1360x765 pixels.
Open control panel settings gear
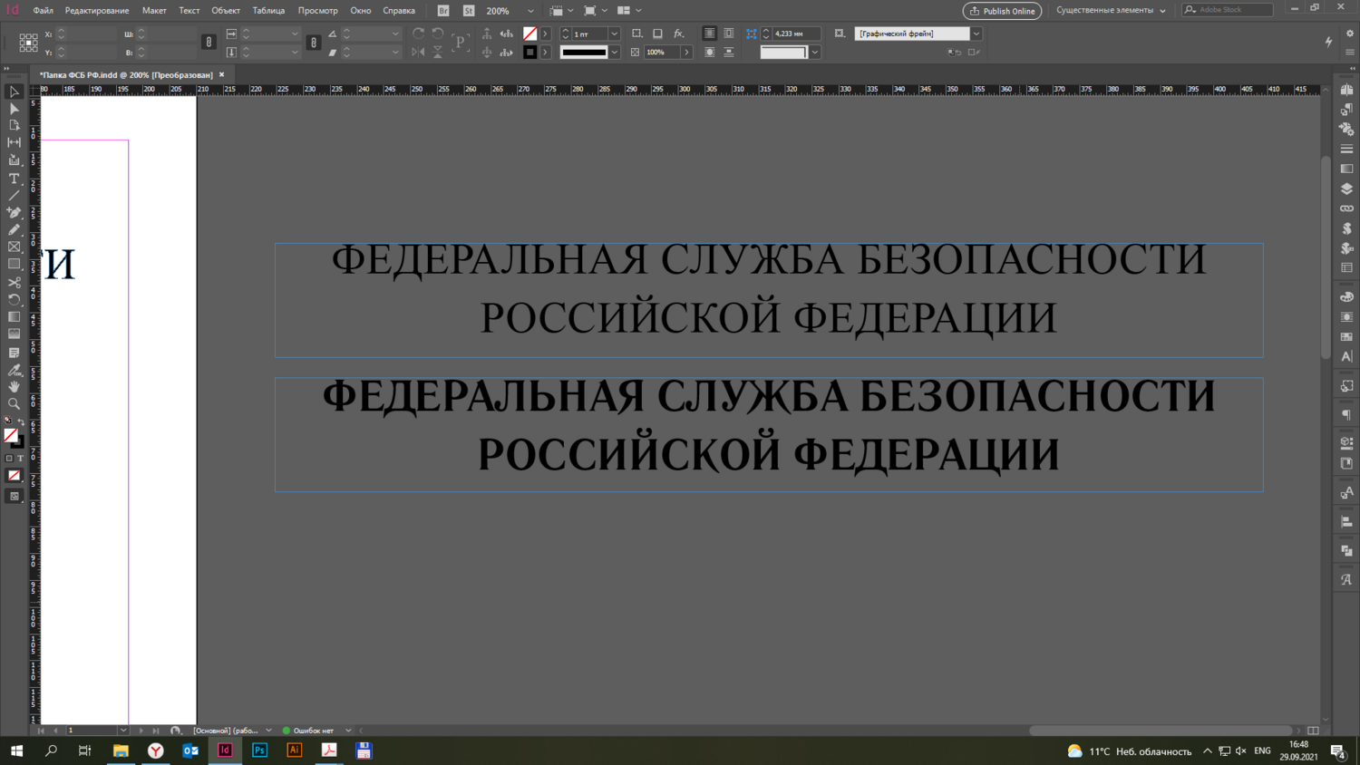click(1350, 34)
